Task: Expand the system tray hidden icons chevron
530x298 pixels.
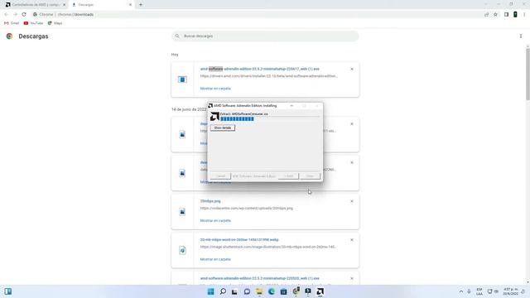Action: tap(461, 291)
